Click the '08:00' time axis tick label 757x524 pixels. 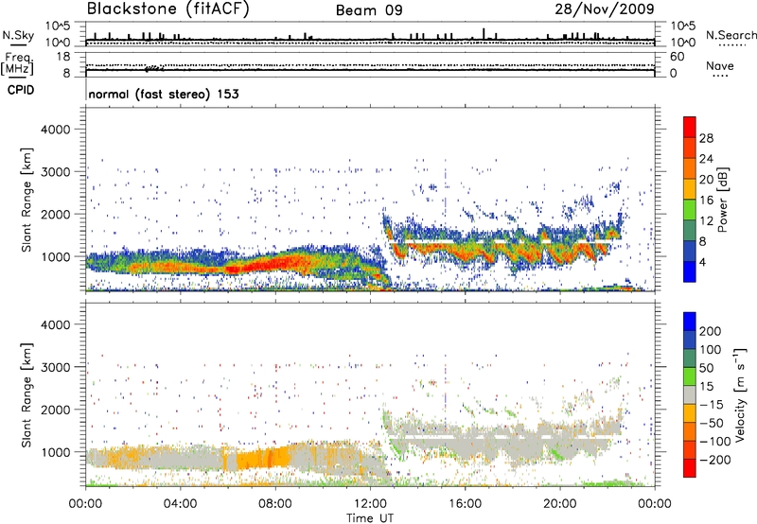[x=275, y=504]
